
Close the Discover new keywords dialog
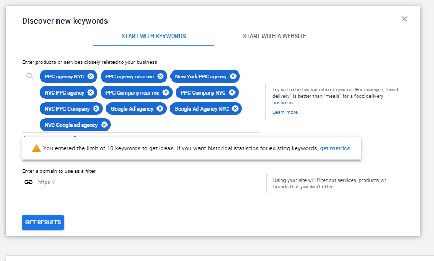pyautogui.click(x=404, y=19)
